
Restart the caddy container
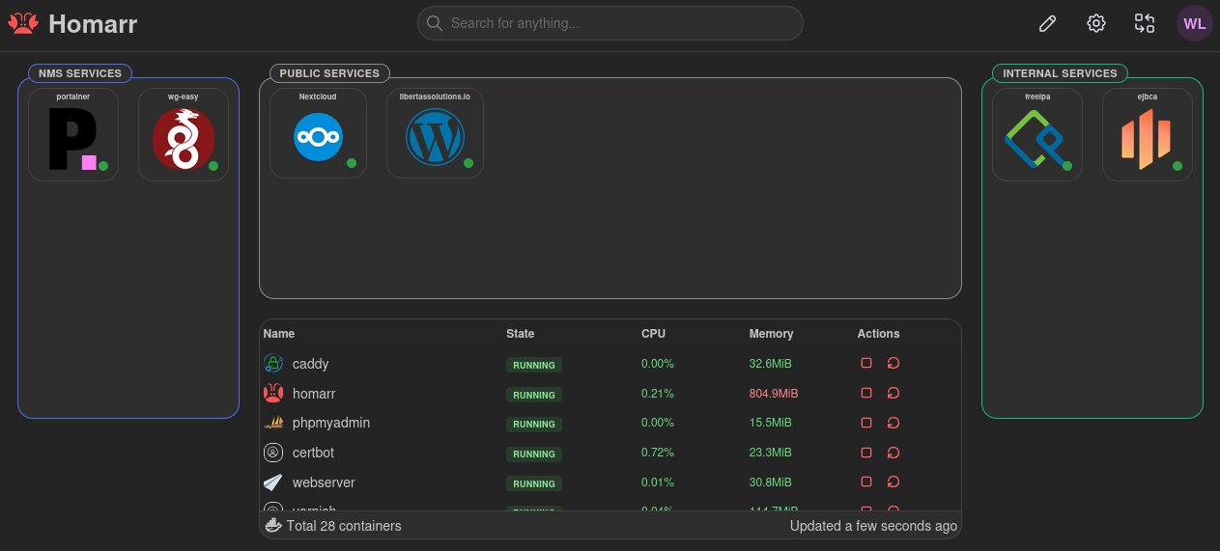(894, 363)
